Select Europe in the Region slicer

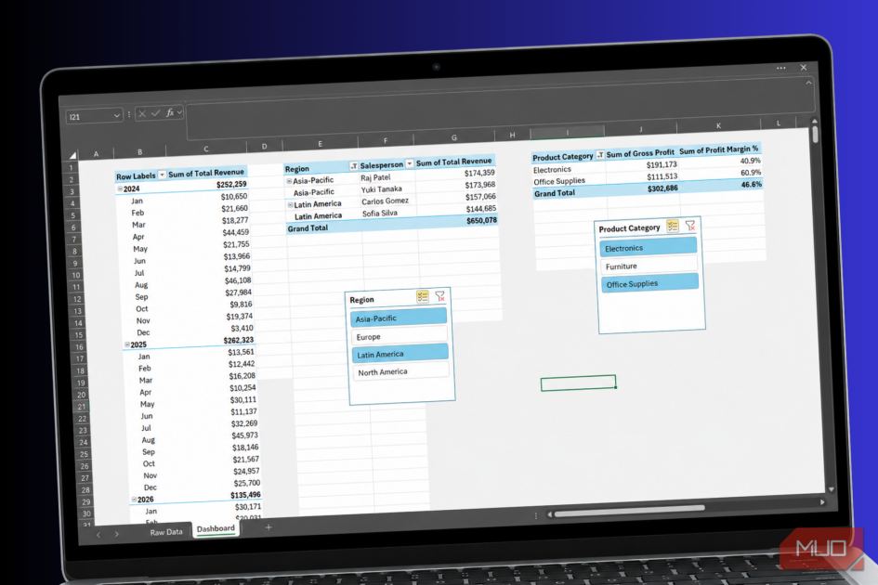(400, 336)
